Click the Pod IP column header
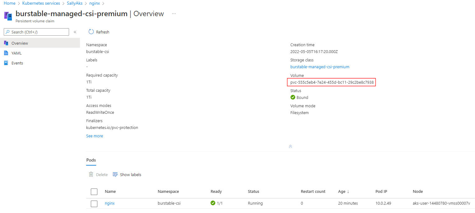475x213 pixels. click(x=381, y=192)
